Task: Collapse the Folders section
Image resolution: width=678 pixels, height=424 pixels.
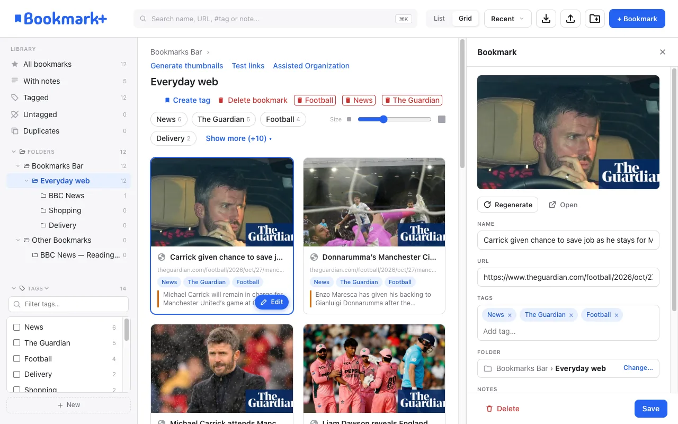Action: tap(14, 152)
